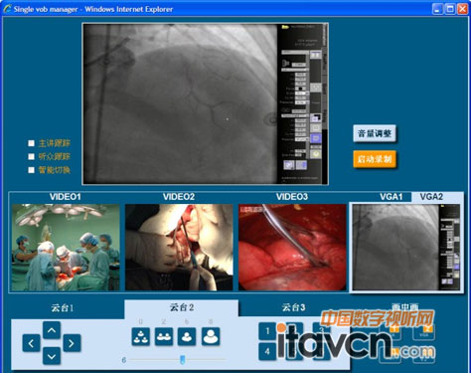Select the three-person group zoom preset
The height and width of the screenshot is (373, 471).
tap(140, 336)
